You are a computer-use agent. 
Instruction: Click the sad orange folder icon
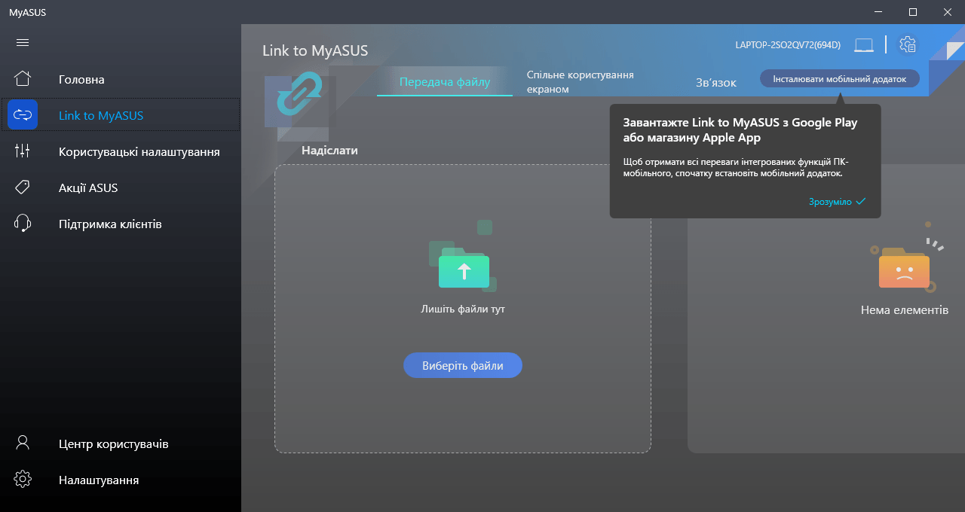click(904, 267)
